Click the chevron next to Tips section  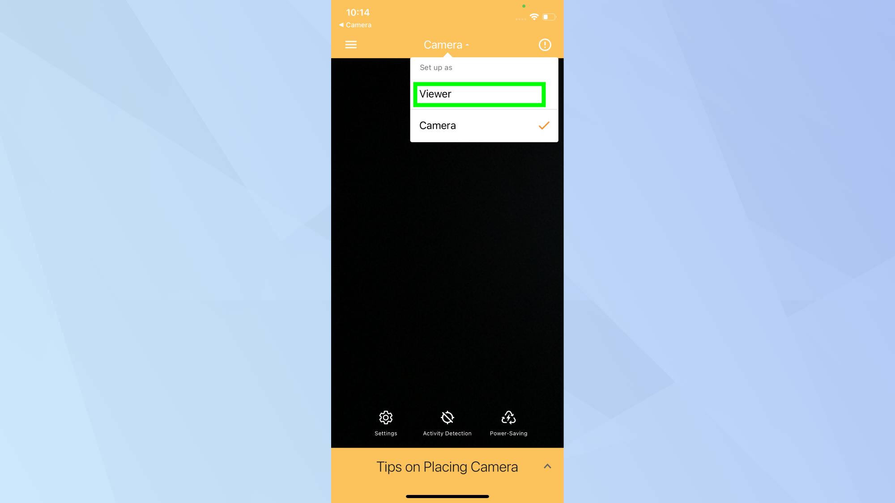[x=548, y=467]
